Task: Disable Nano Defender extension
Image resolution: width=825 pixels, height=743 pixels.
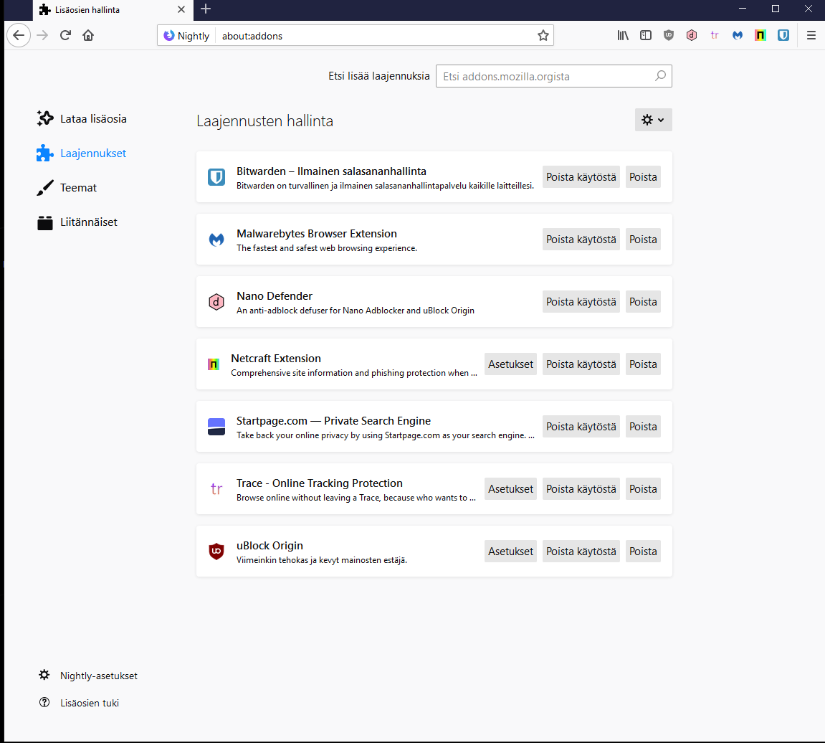Action: click(x=581, y=302)
